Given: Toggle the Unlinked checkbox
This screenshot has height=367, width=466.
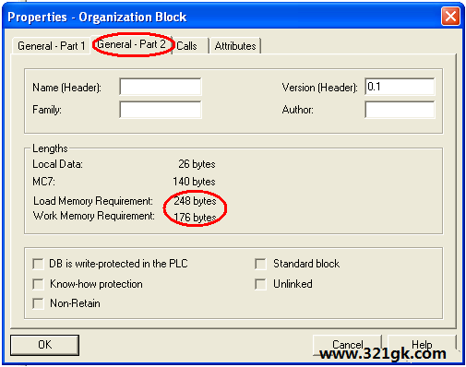Looking at the screenshot, I should tap(260, 284).
